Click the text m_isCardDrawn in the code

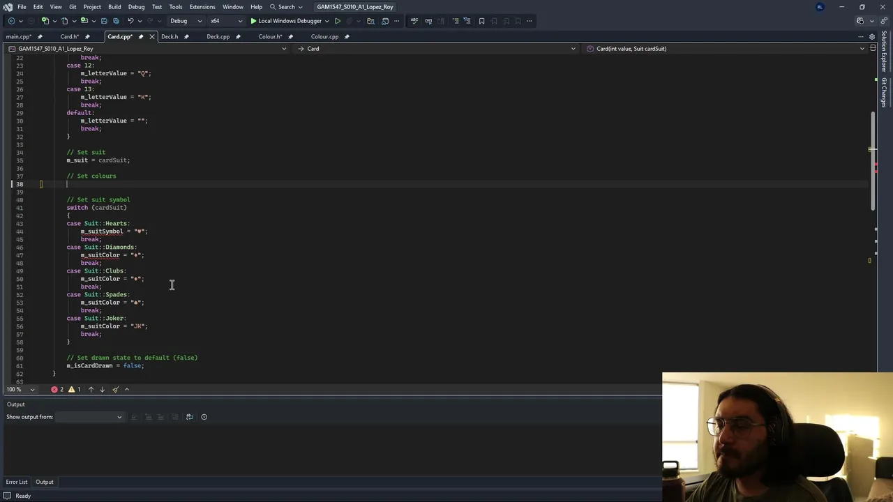89,365
